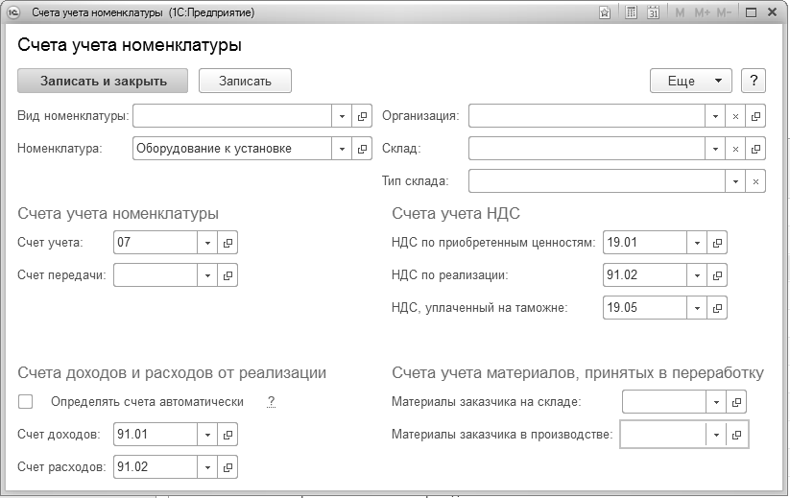Open the Склад field's linked item
The height and width of the screenshot is (498, 790).
point(755,149)
